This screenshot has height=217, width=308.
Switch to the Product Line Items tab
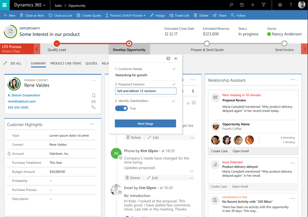(66, 64)
